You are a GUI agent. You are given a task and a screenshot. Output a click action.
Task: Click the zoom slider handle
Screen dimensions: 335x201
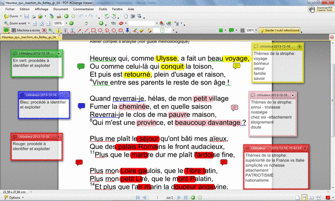point(86,23)
